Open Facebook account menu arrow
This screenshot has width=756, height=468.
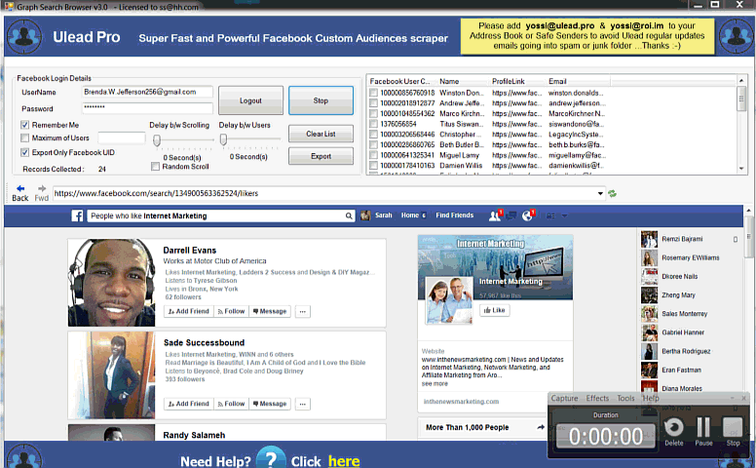tap(565, 215)
